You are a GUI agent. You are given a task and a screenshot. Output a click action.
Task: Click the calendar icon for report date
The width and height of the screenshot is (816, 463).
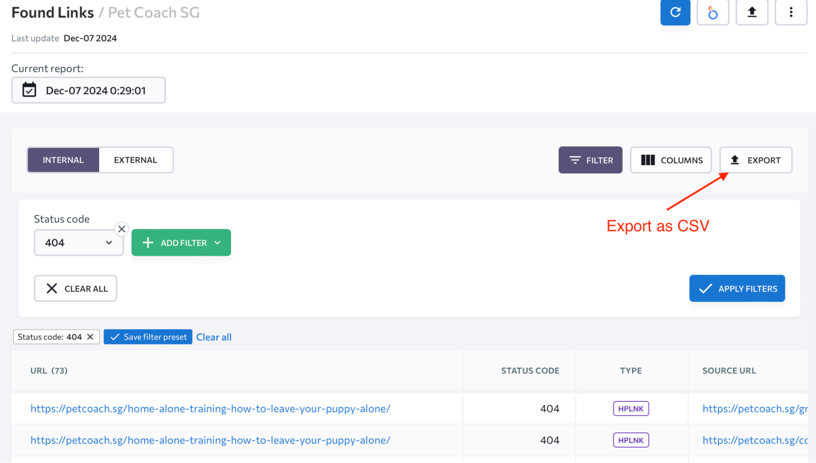tap(29, 90)
